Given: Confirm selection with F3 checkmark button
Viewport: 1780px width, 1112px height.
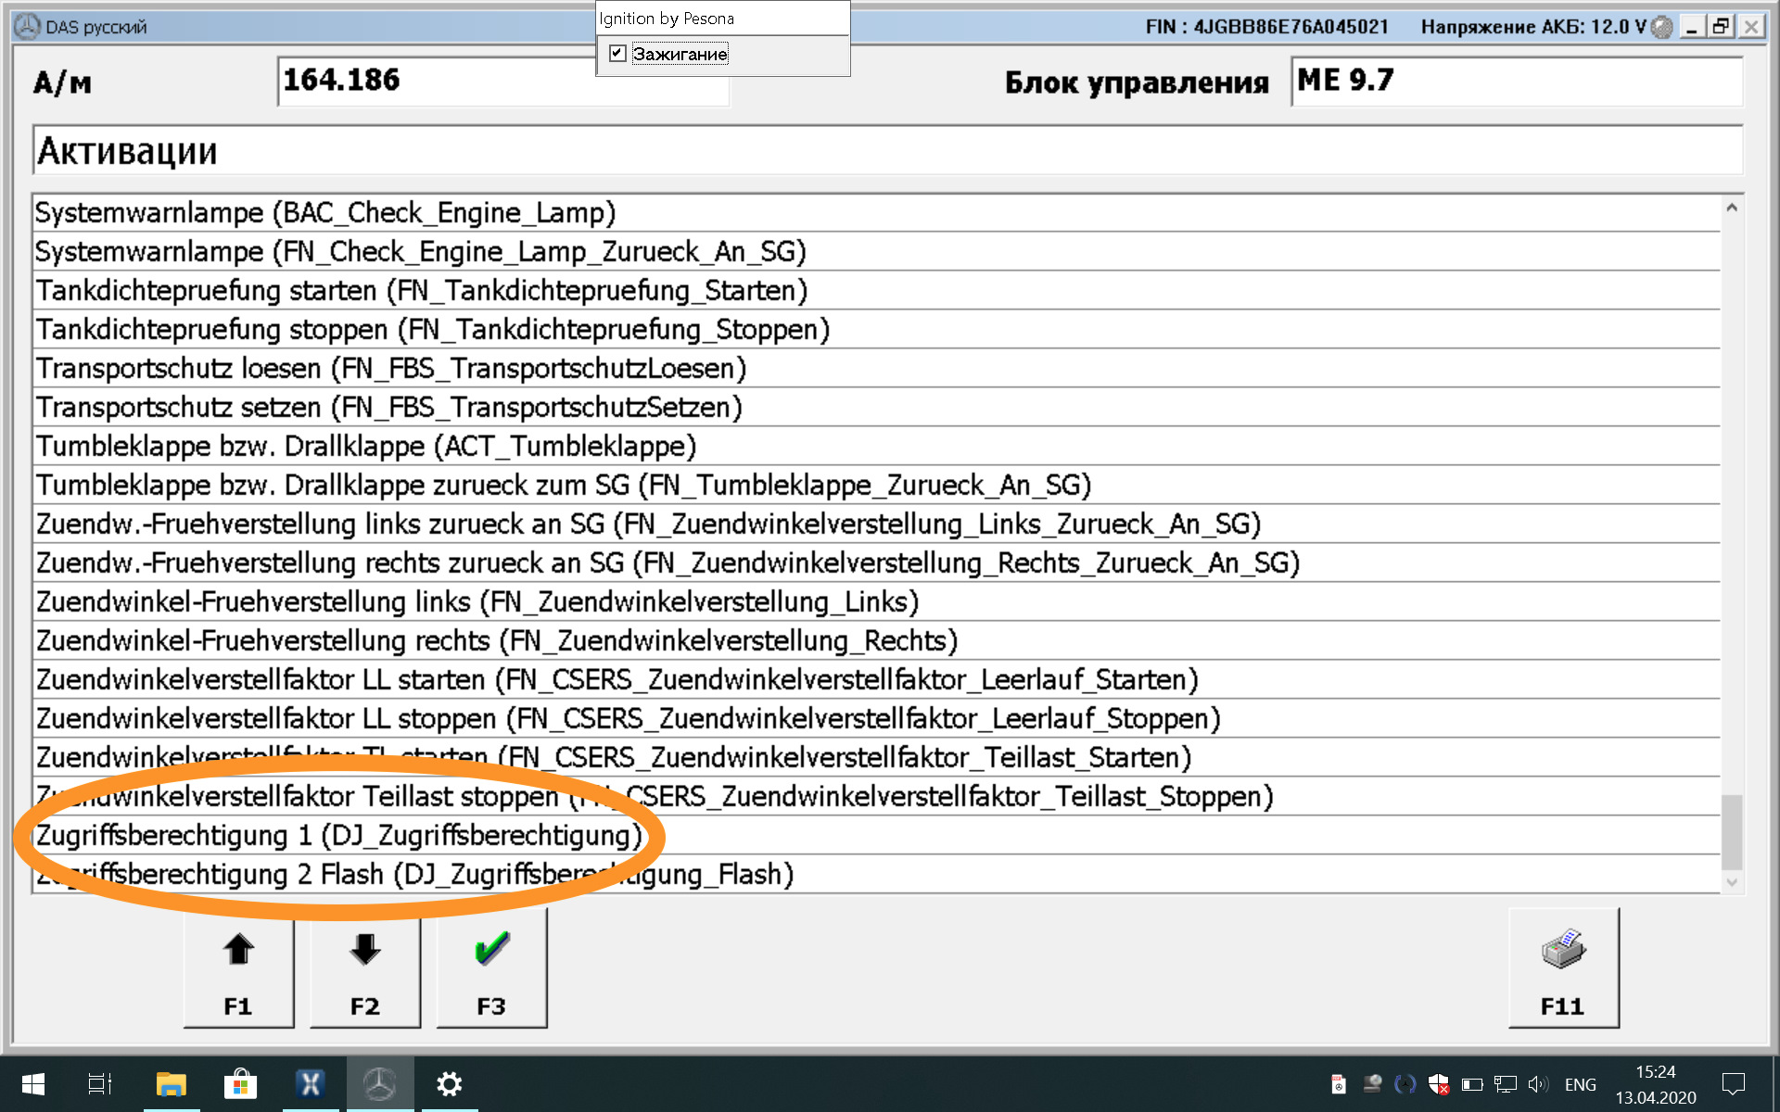Looking at the screenshot, I should click(x=491, y=968).
